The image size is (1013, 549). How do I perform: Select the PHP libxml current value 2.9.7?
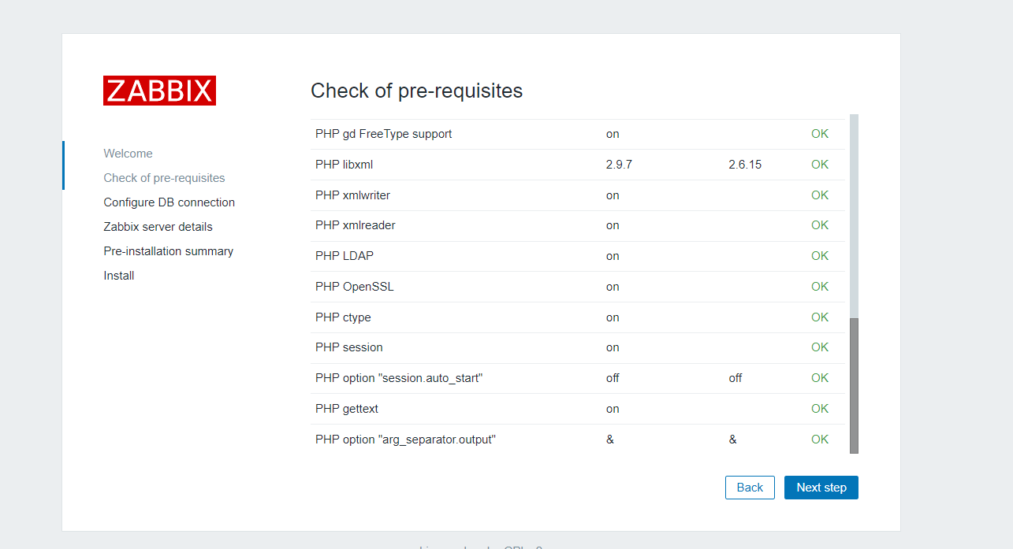pyautogui.click(x=618, y=165)
